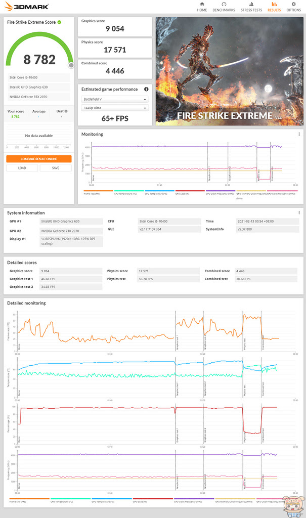Open the Monitoring panel options menu
Image resolution: width=306 pixels, height=518 pixels.
299,134
